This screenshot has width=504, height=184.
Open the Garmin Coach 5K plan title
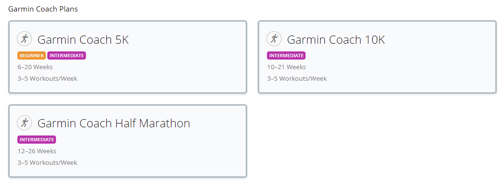[83, 40]
